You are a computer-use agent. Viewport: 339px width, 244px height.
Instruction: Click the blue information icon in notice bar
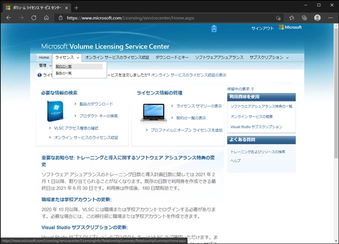[40, 75]
